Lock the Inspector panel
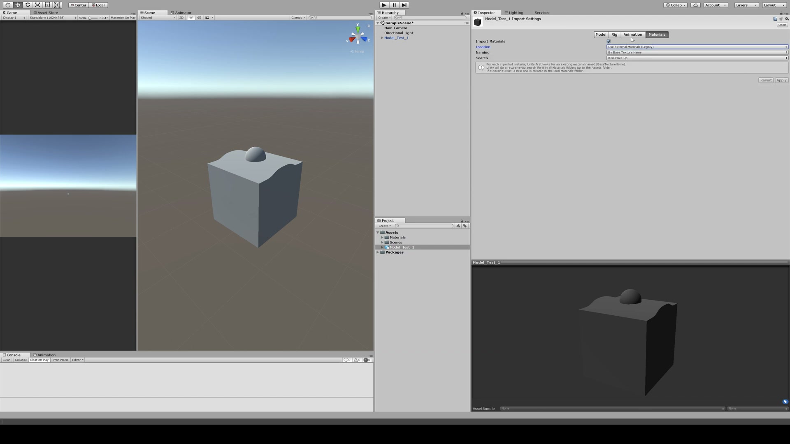The width and height of the screenshot is (790, 444). coord(781,13)
